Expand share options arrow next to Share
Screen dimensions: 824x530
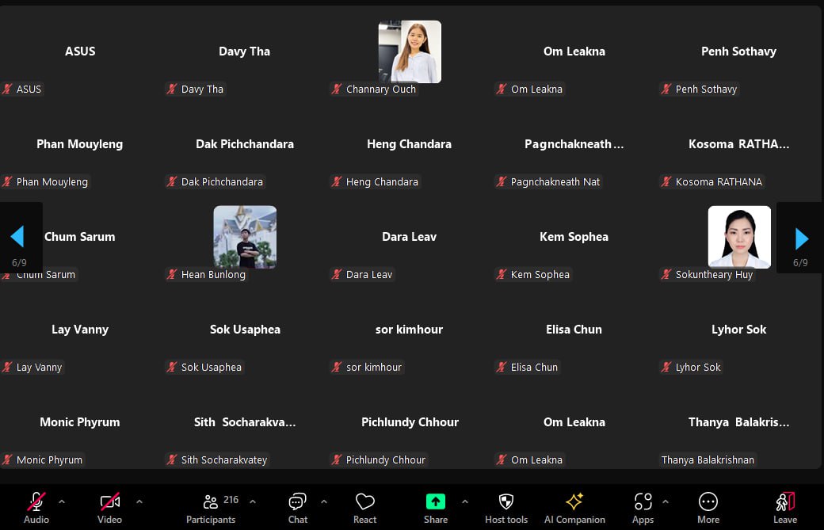click(465, 501)
